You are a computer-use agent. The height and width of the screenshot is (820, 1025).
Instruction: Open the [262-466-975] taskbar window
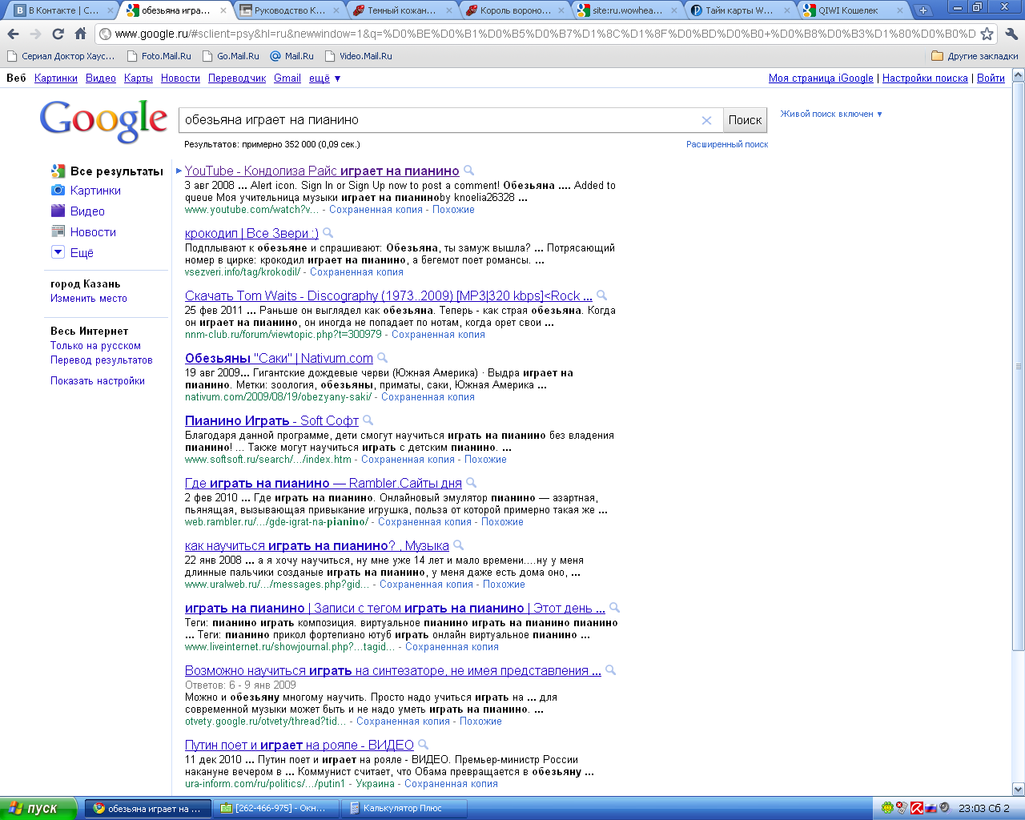point(275,808)
